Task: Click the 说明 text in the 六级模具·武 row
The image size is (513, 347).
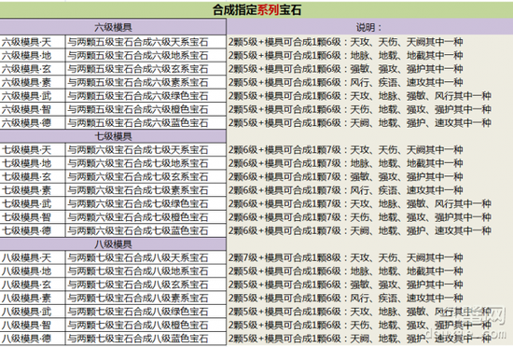Action: pos(360,96)
